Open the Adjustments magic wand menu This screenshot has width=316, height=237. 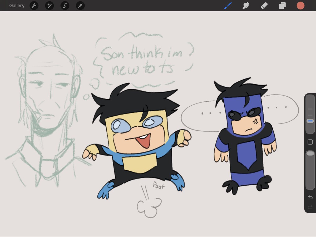(x=49, y=6)
